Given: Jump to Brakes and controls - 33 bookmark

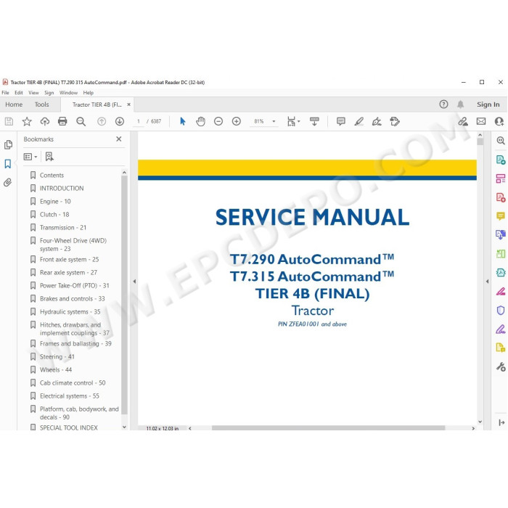Looking at the screenshot, I should coord(73,299).
